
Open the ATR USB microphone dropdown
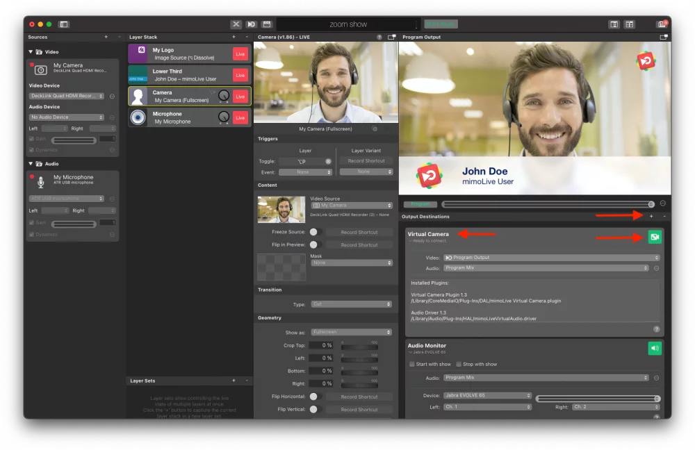pos(67,199)
